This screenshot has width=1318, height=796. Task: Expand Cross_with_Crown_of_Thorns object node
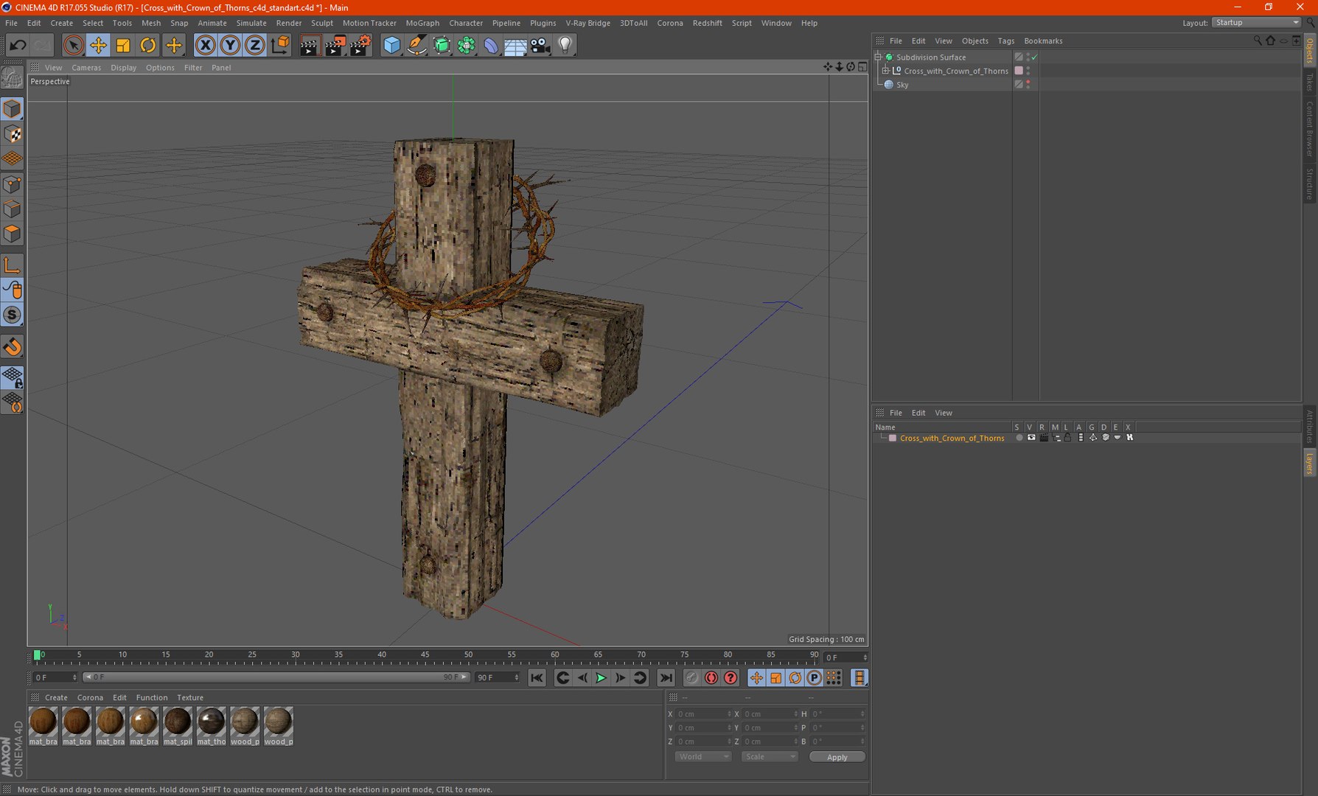click(885, 71)
